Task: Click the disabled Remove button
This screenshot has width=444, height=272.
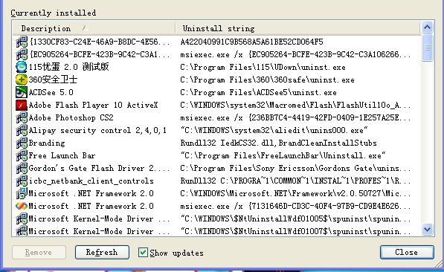Action: click(39, 252)
